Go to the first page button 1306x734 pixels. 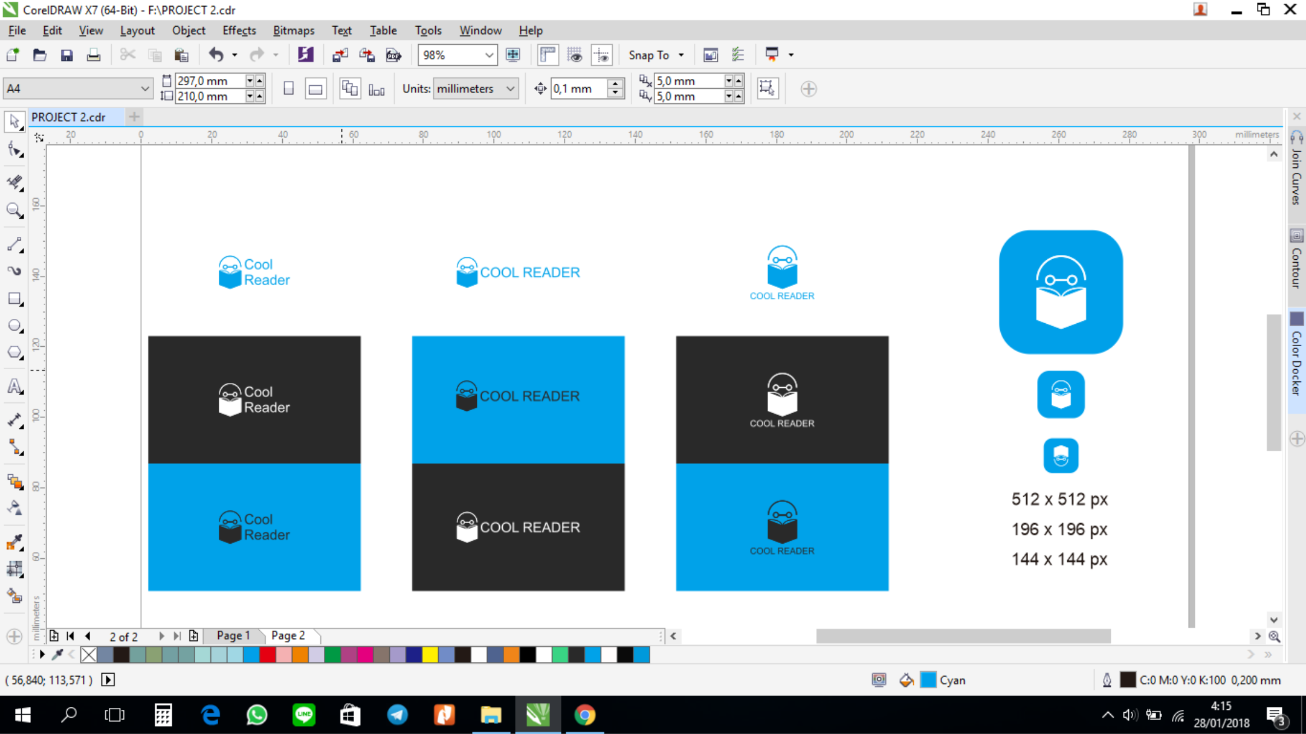[x=71, y=636]
